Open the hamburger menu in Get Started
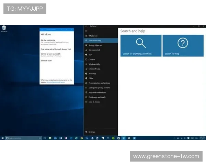Viewport: 206px width, 165px height. tap(86, 31)
